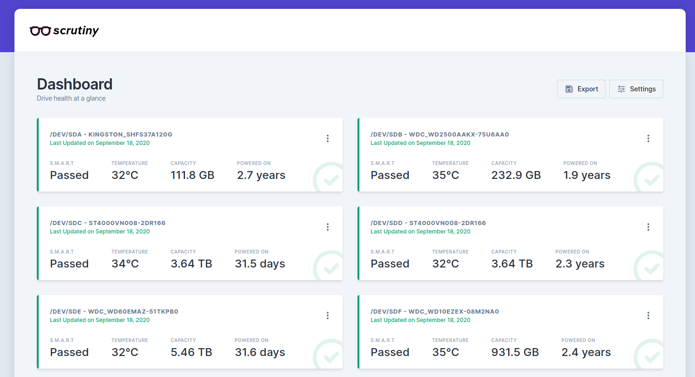Click the SDC card's Passed S.M.A.R.T status
This screenshot has height=377, width=695.
(69, 264)
